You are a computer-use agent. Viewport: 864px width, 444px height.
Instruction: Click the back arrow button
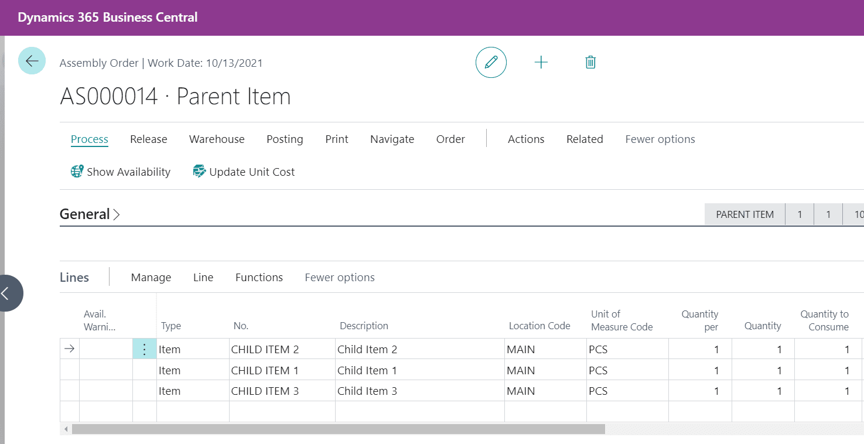(32, 61)
